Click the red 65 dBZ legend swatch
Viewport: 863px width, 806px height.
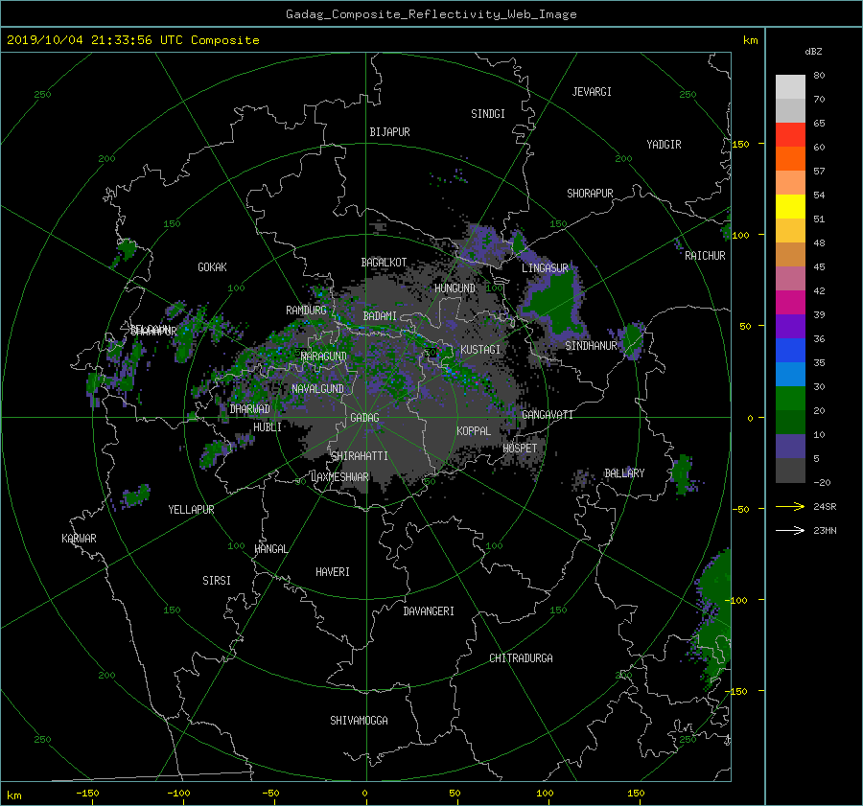point(790,135)
